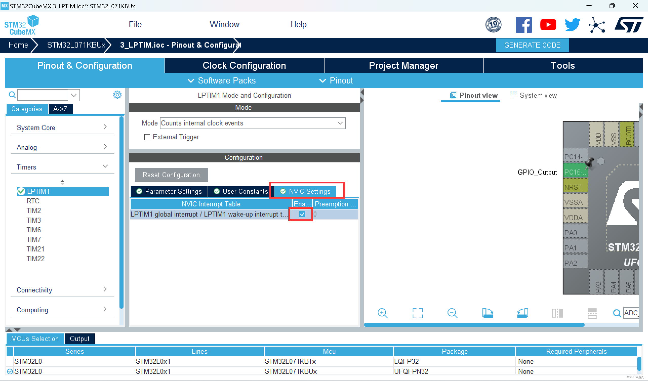The width and height of the screenshot is (648, 381).
Task: Click the Preemption priority cell value 0
Action: (335, 214)
